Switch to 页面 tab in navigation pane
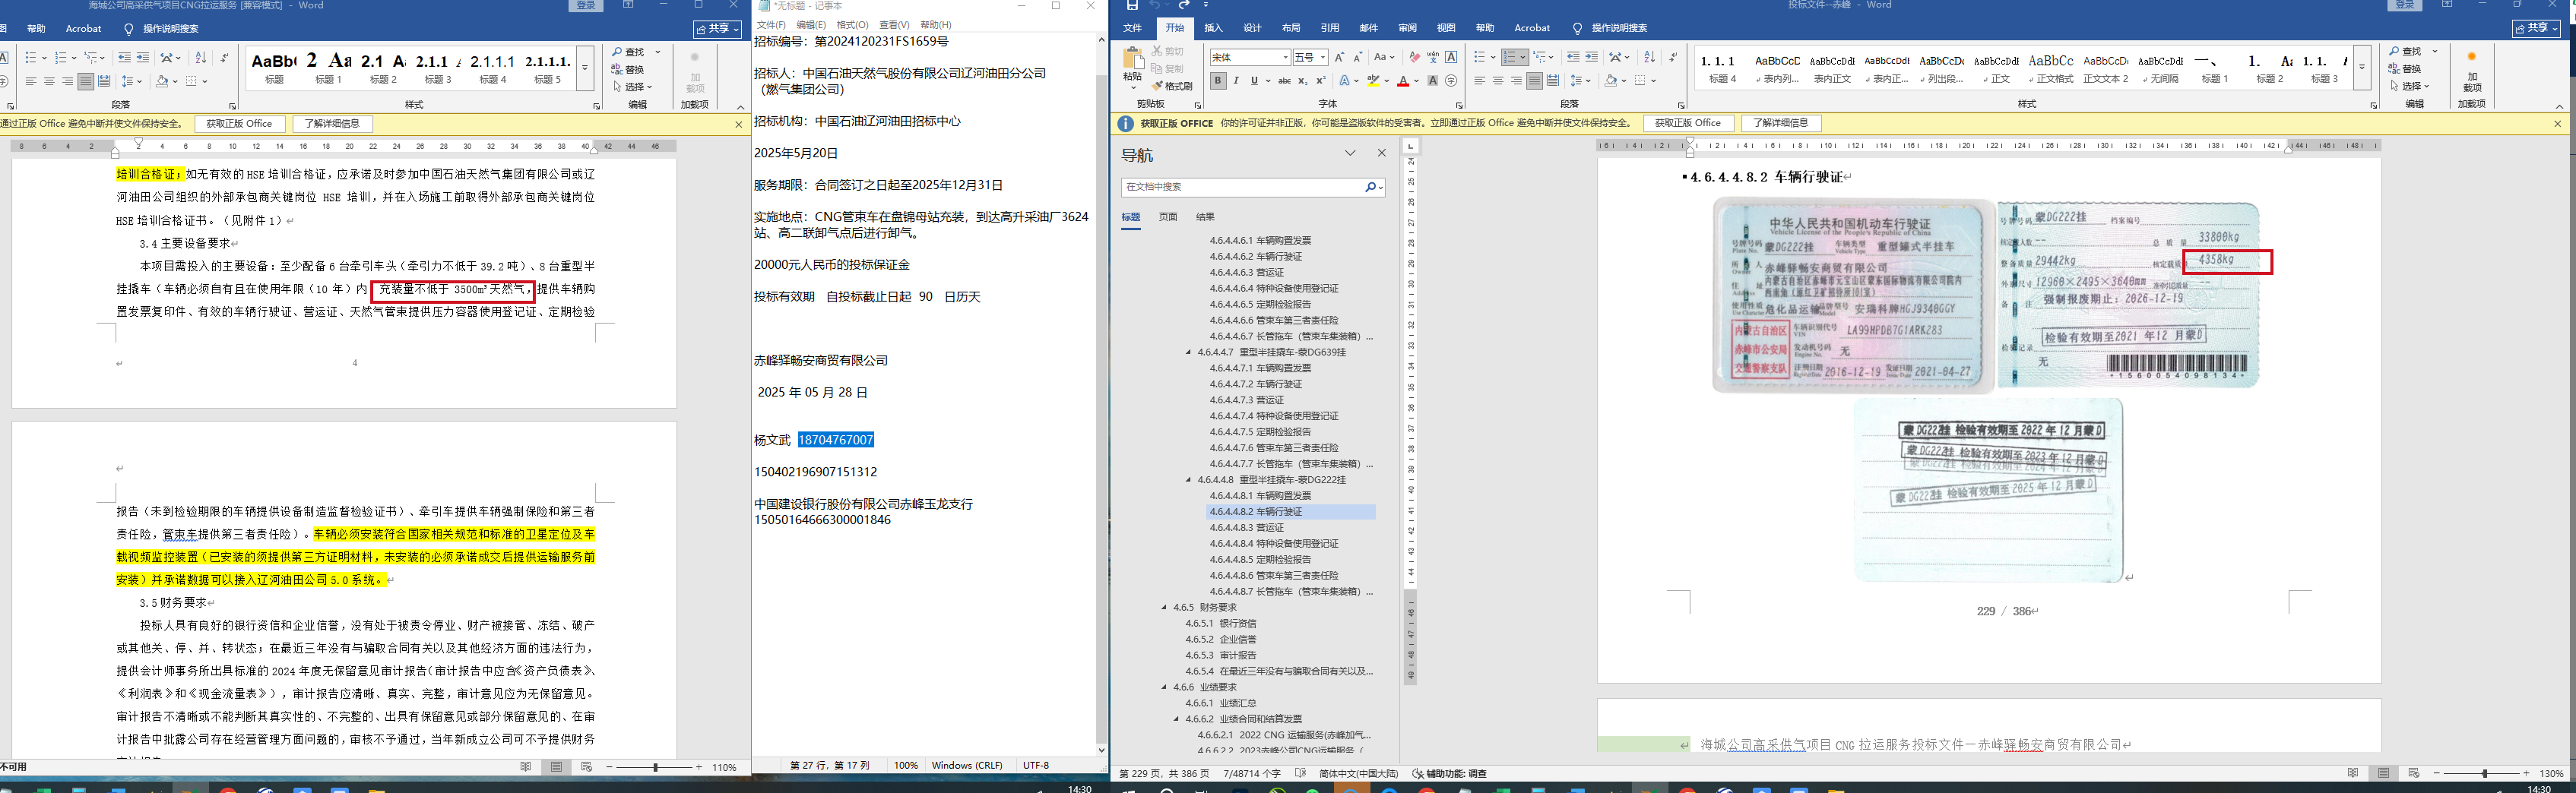The width and height of the screenshot is (2576, 793). [1168, 216]
